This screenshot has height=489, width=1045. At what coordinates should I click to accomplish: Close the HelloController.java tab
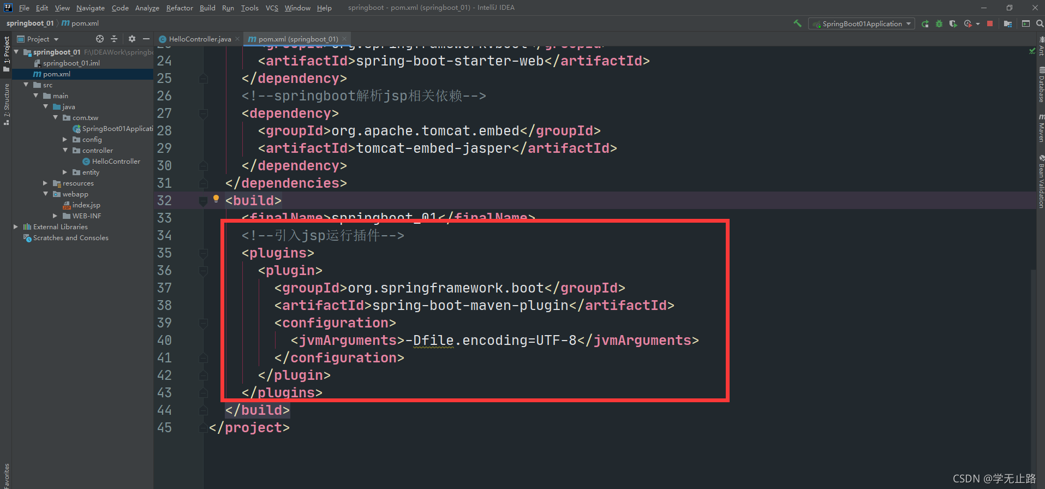click(x=237, y=39)
